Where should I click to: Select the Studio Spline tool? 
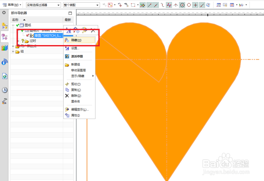click(x=169, y=5)
